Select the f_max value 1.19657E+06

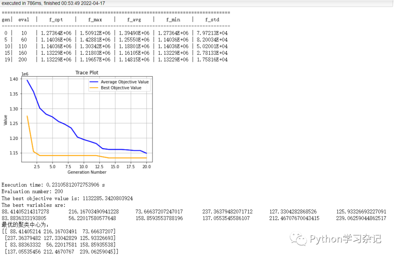click(95, 60)
